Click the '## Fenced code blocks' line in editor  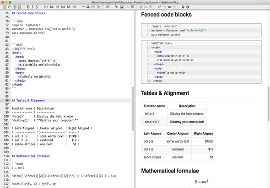point(28,13)
